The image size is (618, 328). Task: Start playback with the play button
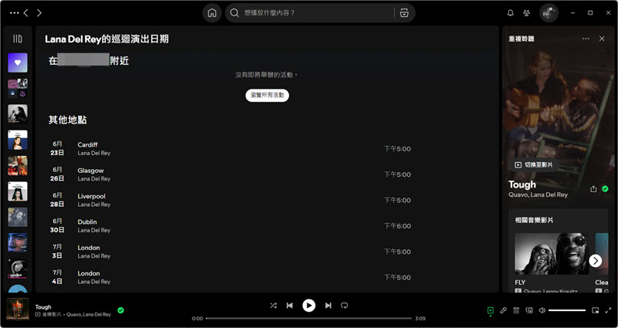(308, 306)
